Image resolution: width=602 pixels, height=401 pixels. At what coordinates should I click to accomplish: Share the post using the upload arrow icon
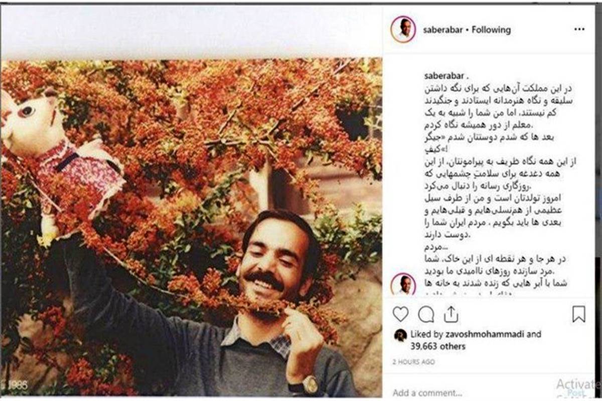coord(451,314)
